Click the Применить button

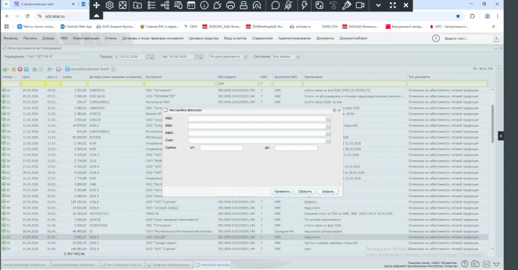[282, 191]
